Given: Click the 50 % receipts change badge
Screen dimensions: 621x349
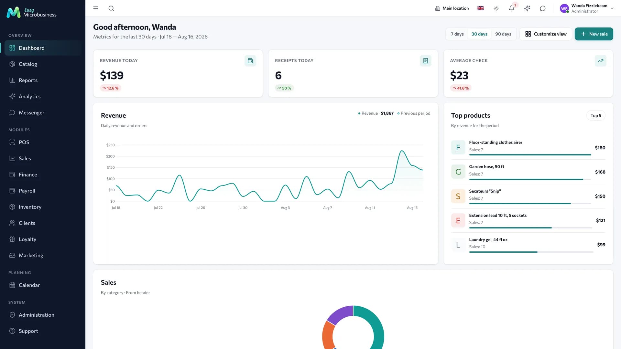Looking at the screenshot, I should pos(284,88).
